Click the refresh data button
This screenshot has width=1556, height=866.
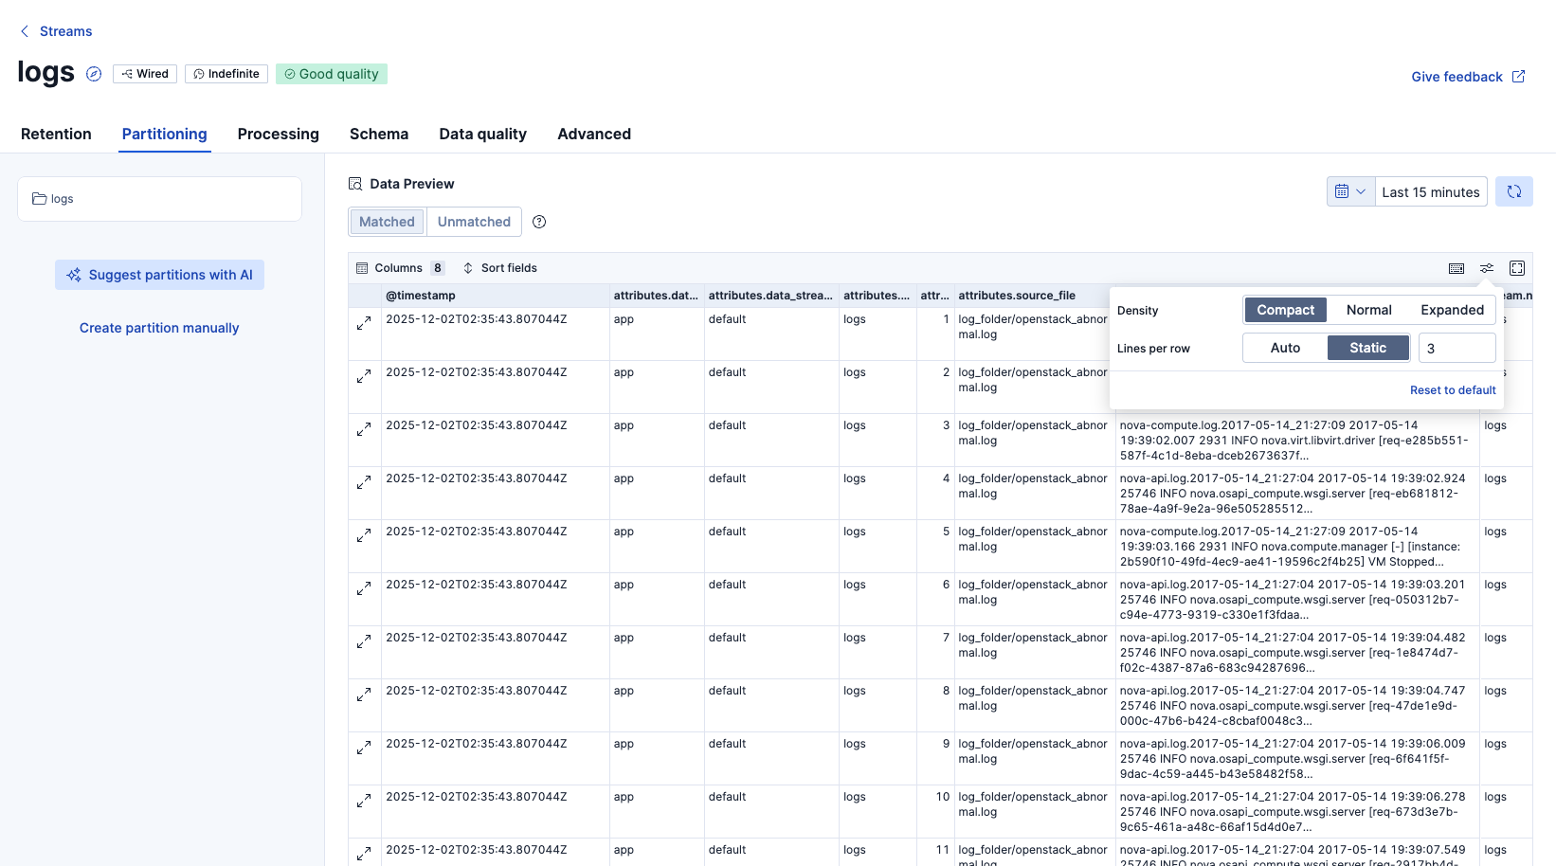click(x=1514, y=191)
